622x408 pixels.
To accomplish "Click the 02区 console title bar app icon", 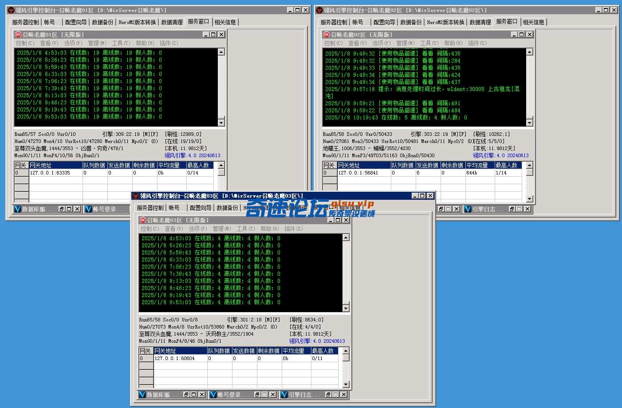I will coord(319,10).
